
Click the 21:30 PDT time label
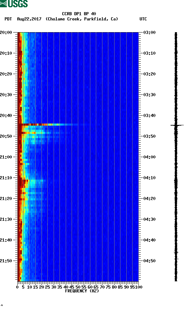coord(6,219)
